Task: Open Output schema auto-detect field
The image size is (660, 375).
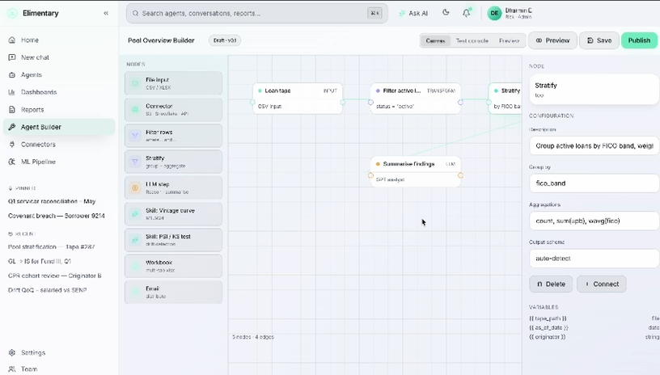Action: pyautogui.click(x=594, y=258)
